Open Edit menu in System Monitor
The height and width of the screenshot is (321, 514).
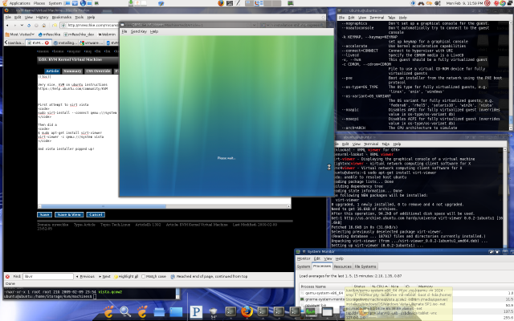coord(317,258)
